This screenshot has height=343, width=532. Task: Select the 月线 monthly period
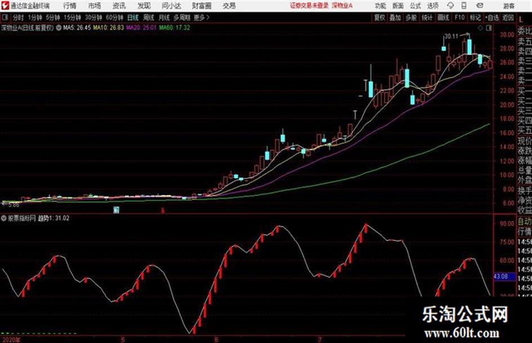[x=164, y=17]
